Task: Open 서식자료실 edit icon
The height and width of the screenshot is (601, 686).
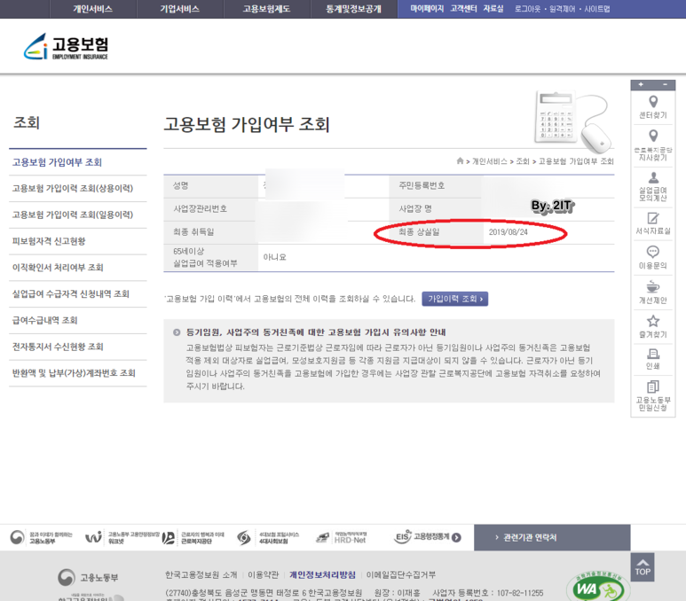Action: (653, 218)
